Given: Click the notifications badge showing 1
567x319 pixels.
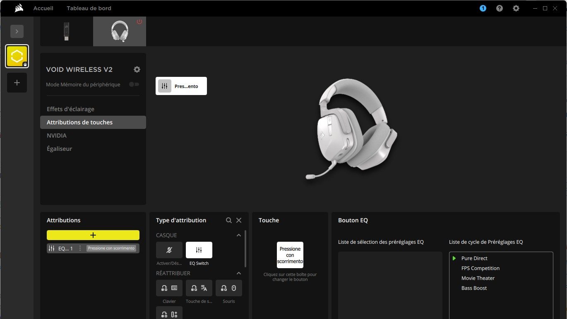Looking at the screenshot, I should (483, 8).
